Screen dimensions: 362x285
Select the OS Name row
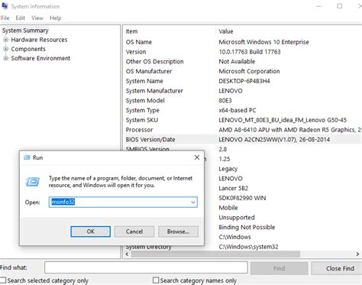coord(243,42)
